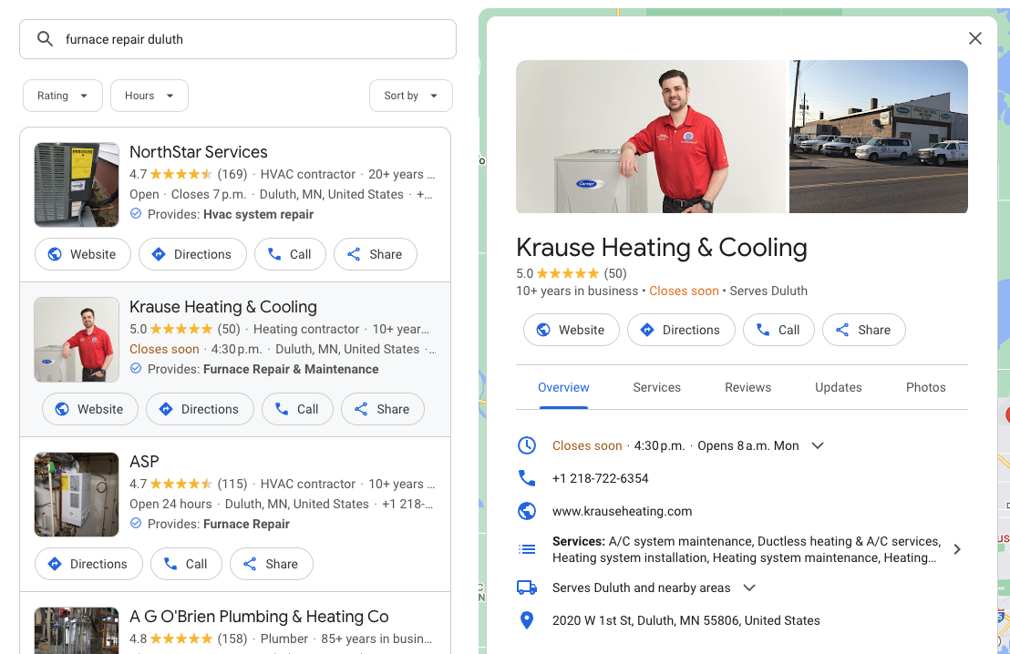This screenshot has width=1010, height=654.
Task: Expand the Services list arrow
Action: (956, 549)
